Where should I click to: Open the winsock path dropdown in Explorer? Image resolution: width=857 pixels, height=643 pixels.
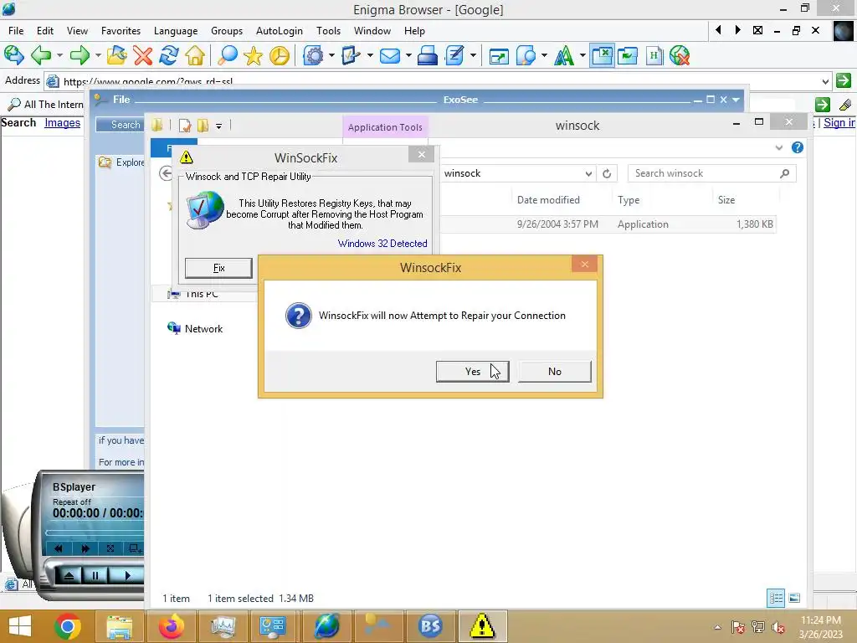pyautogui.click(x=588, y=174)
